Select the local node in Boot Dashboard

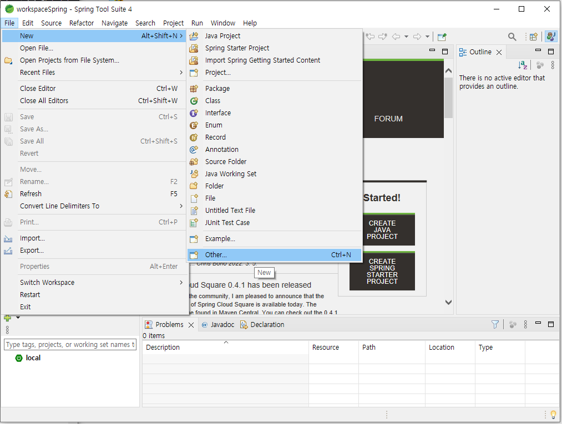(28, 357)
